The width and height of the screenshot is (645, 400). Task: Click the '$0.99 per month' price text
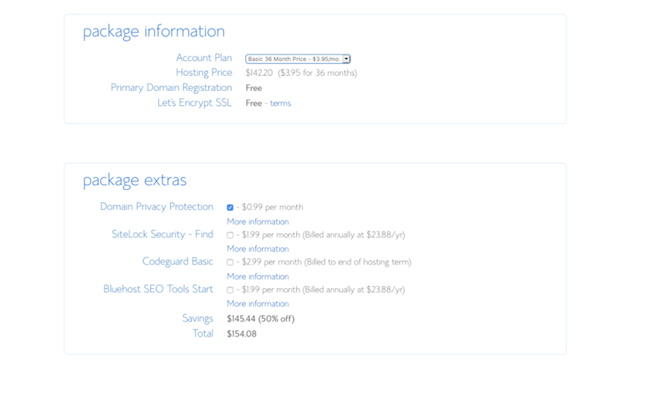coord(272,207)
